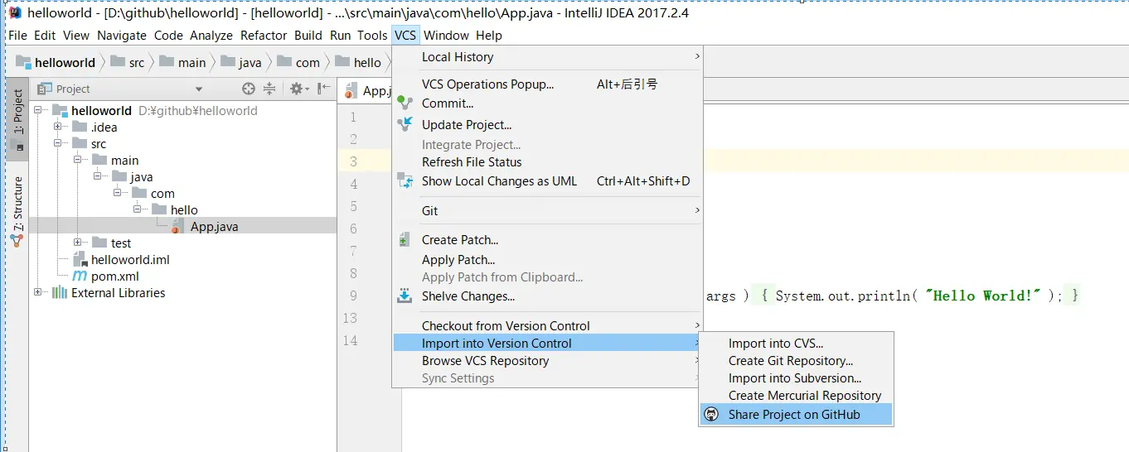This screenshot has height=452, width=1129.
Task: Expand the External Libraries node
Action: (38, 292)
